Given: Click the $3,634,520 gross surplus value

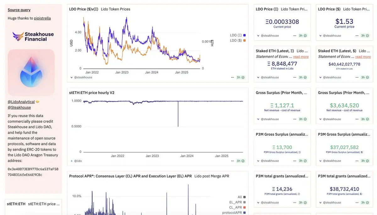Looking at the screenshot, I should [344, 106].
